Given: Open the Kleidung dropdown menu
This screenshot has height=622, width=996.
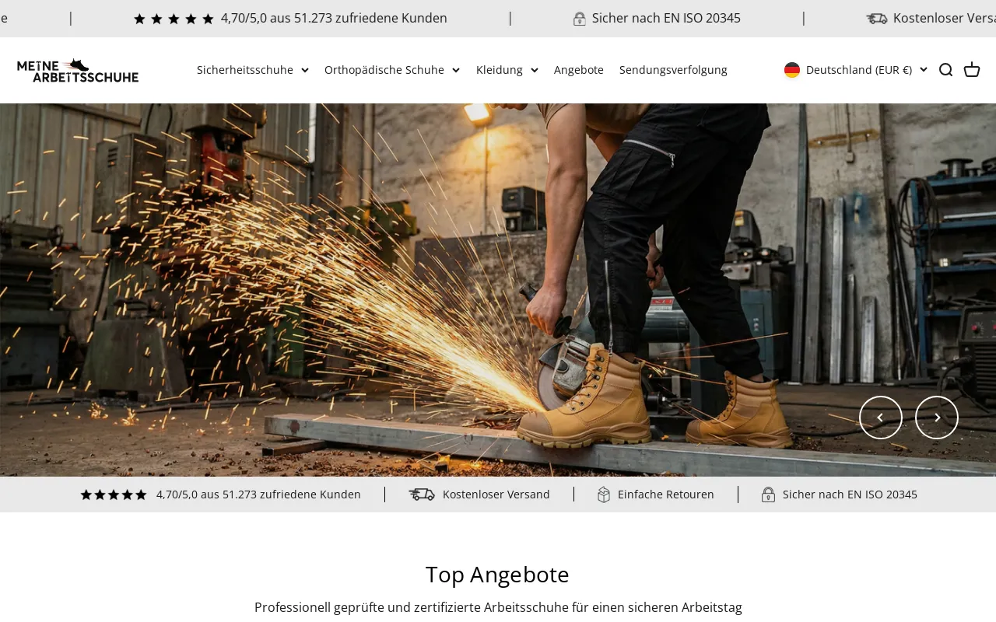Looking at the screenshot, I should click(507, 70).
